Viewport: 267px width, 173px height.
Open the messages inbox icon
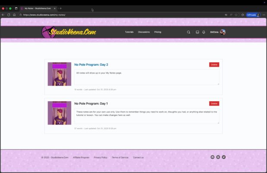[x=197, y=32]
